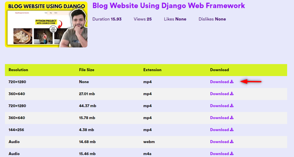Download the 15.46 mb m4a audio
294x157 pixels.
point(222,154)
